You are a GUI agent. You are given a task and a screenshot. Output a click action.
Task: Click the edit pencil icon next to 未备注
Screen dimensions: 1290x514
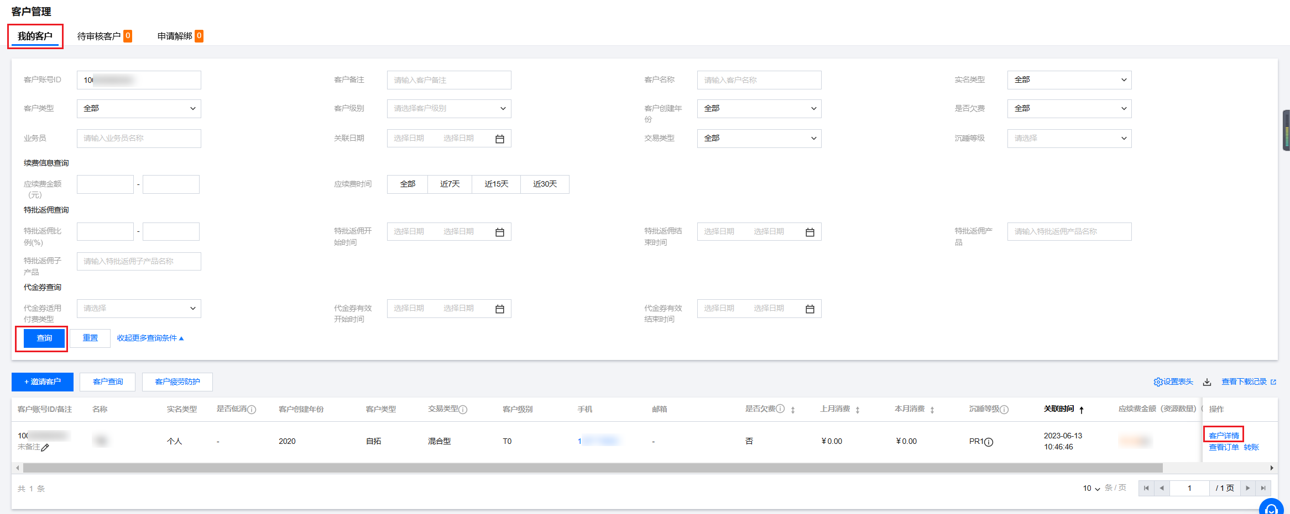coord(45,448)
